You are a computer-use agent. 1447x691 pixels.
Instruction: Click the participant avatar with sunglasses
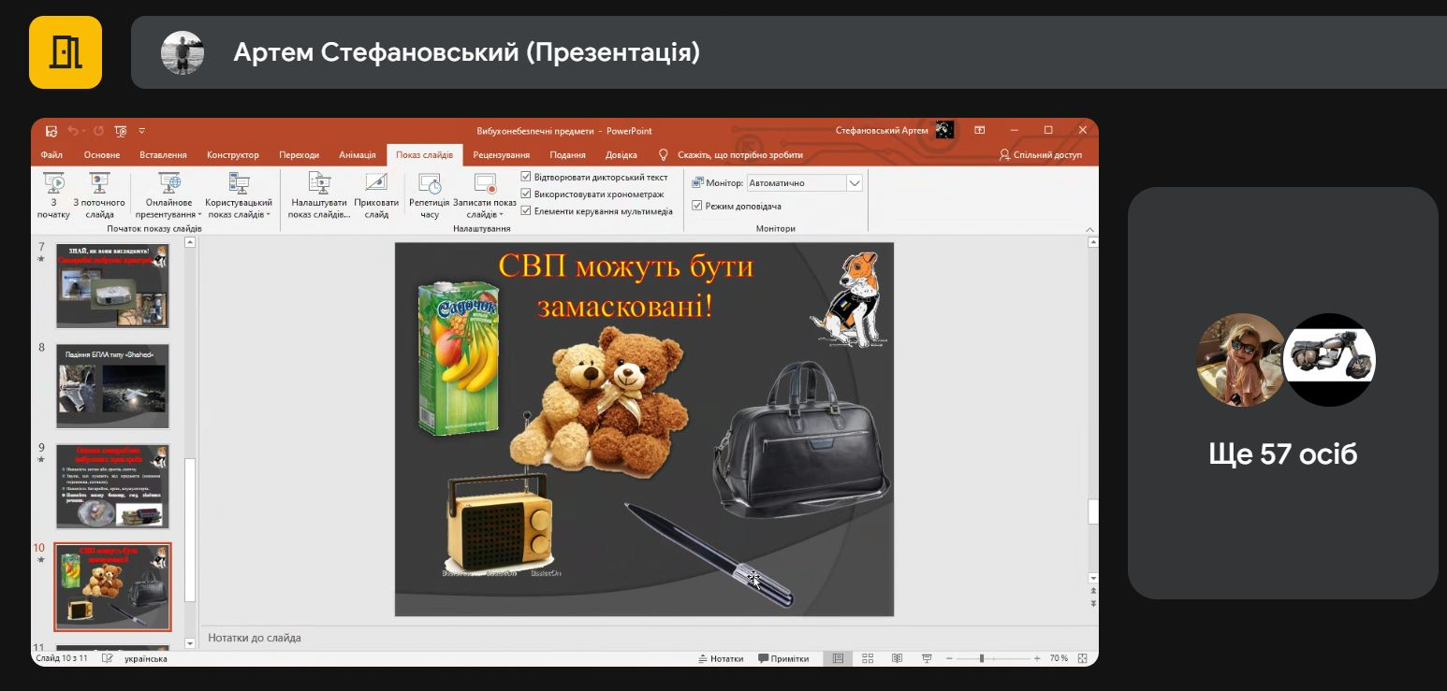click(x=1241, y=360)
